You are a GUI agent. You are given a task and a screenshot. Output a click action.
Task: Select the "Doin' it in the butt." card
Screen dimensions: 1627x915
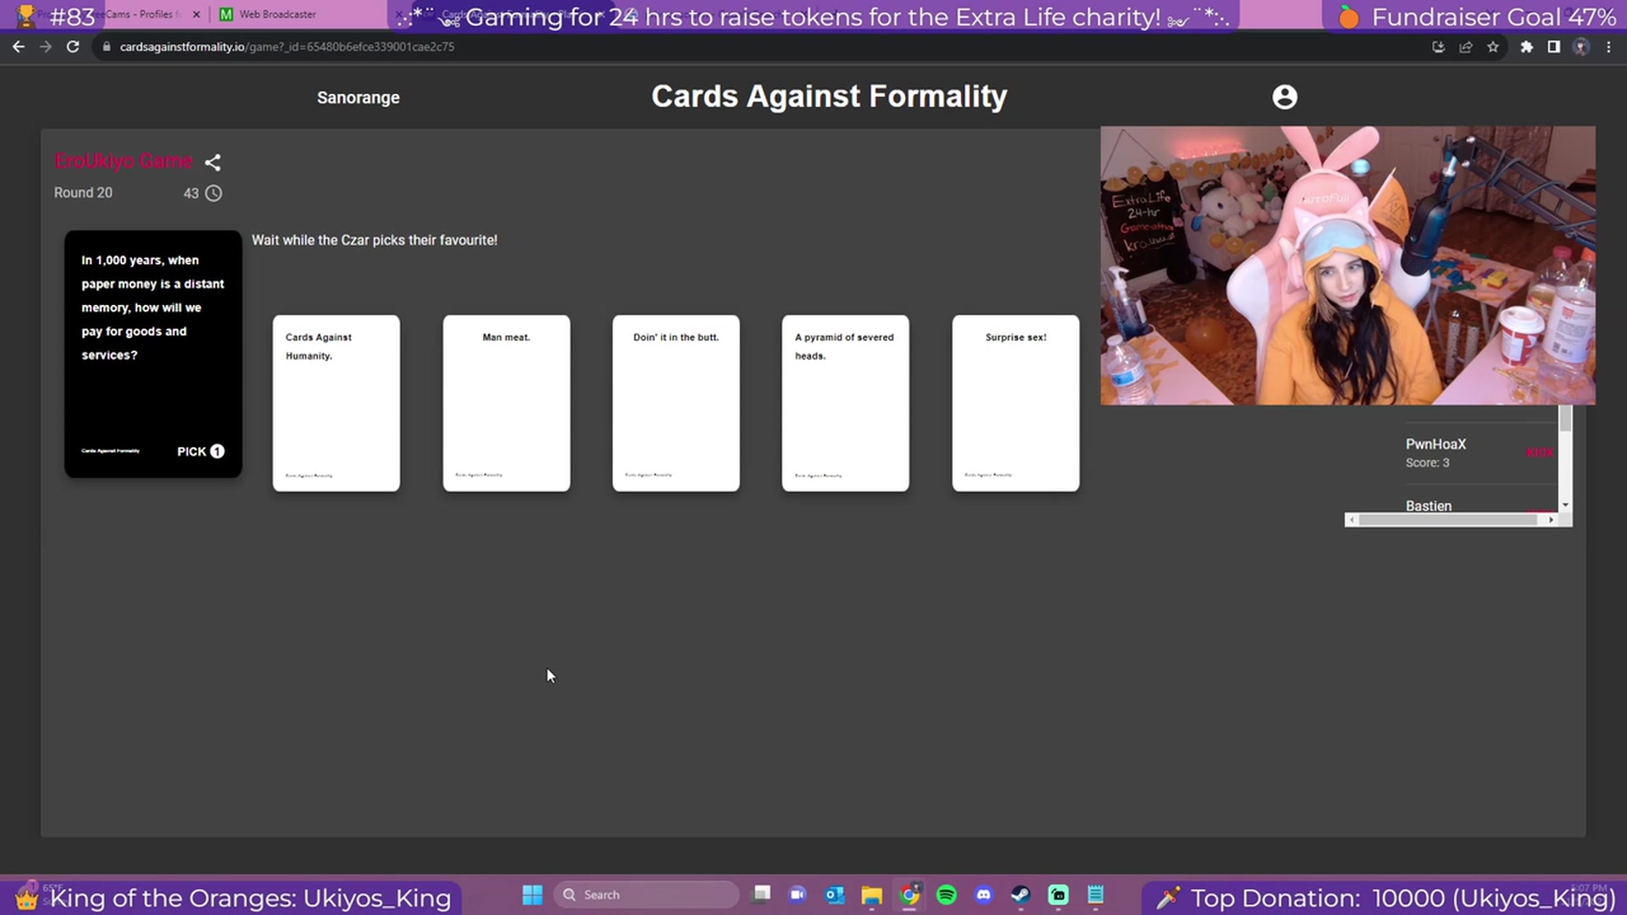[x=676, y=403]
